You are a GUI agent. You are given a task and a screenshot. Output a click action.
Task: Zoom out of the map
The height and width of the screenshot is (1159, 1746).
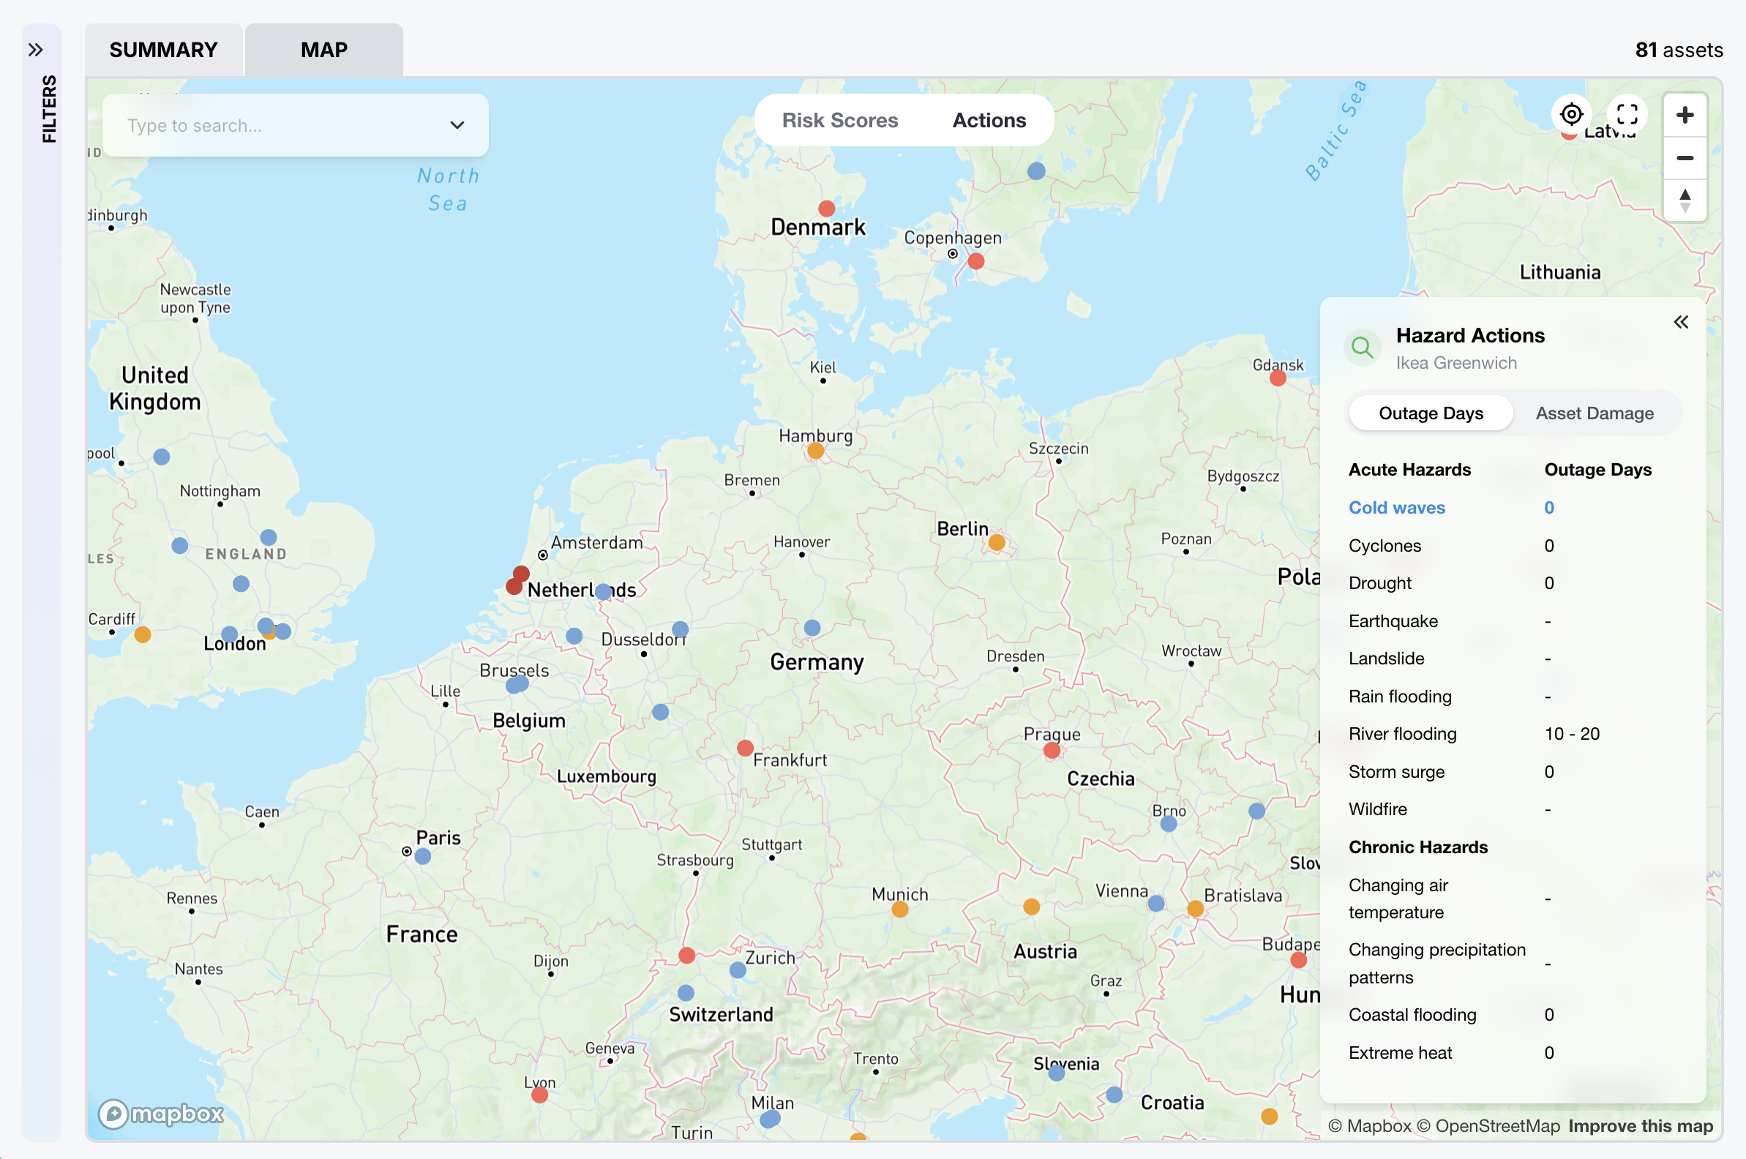1685,158
